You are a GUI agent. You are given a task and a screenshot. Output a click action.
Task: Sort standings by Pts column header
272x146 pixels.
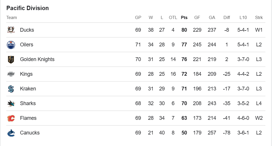click(x=184, y=18)
